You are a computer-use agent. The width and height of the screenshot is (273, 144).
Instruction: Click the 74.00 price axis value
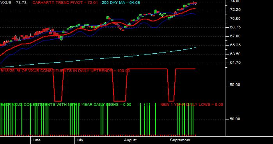(x=235, y=1)
